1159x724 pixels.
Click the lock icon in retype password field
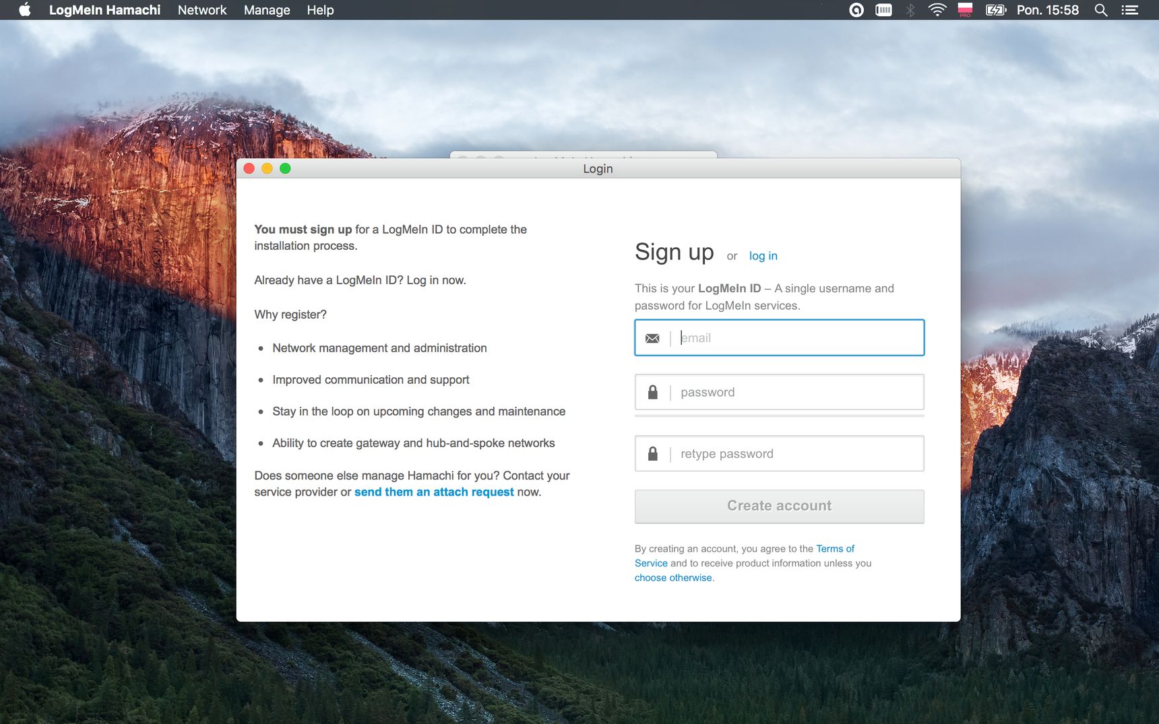(652, 454)
